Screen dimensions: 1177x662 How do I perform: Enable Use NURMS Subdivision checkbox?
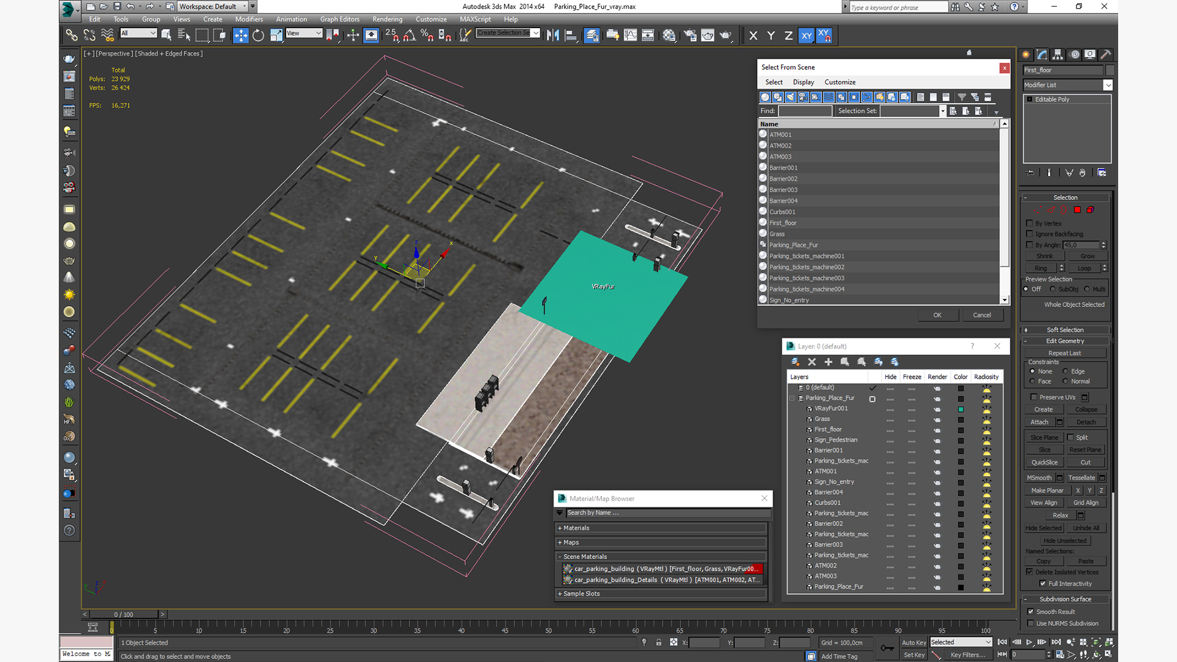[x=1031, y=623]
